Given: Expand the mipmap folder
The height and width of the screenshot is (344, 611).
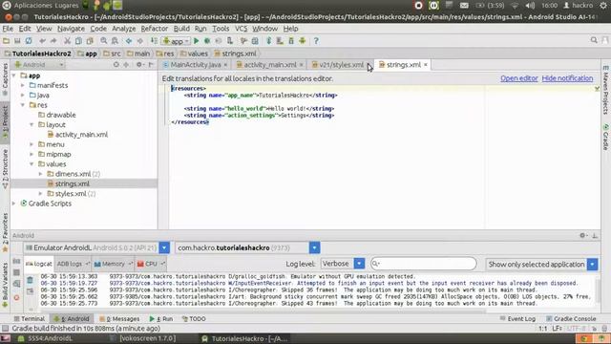Looking at the screenshot, I should pos(32,154).
